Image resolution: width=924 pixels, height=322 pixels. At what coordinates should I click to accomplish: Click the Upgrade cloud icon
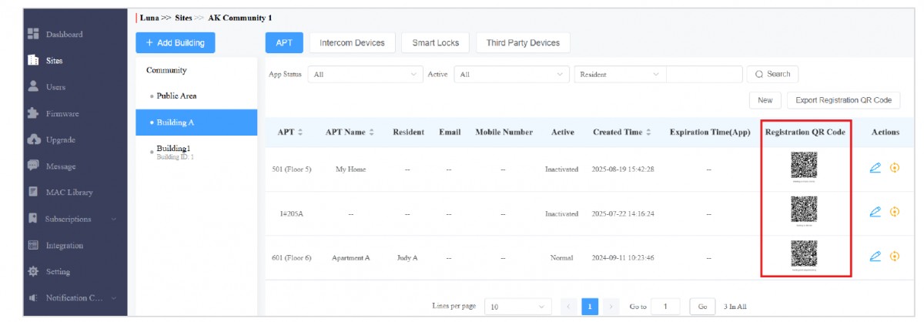click(x=33, y=139)
